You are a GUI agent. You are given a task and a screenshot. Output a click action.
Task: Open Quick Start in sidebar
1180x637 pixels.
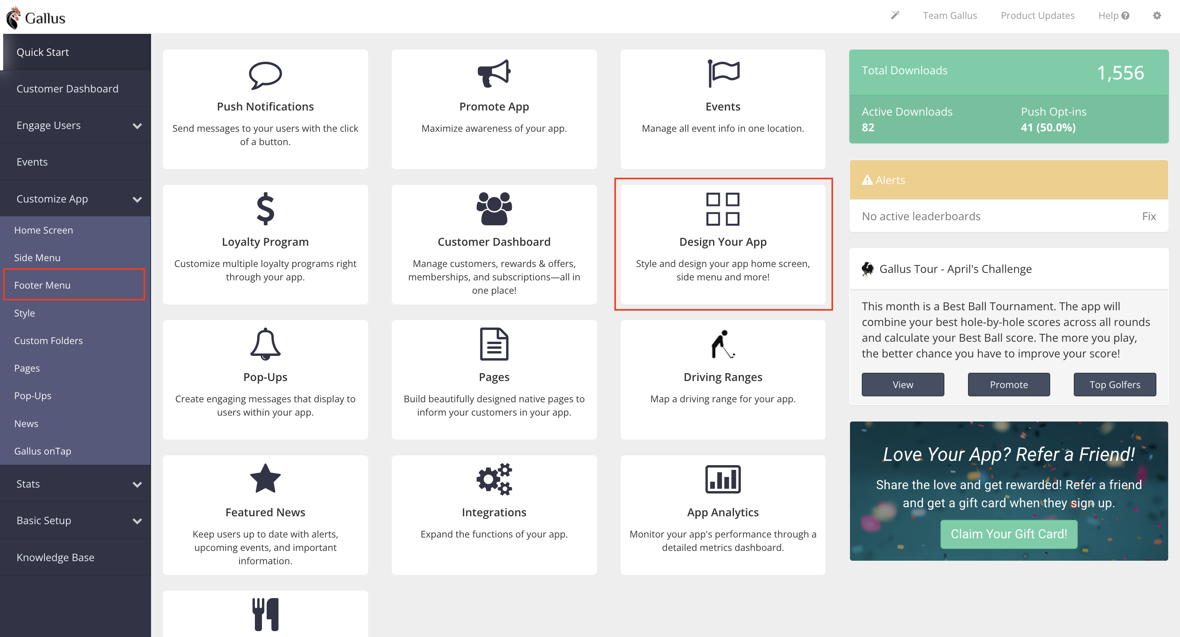point(76,52)
